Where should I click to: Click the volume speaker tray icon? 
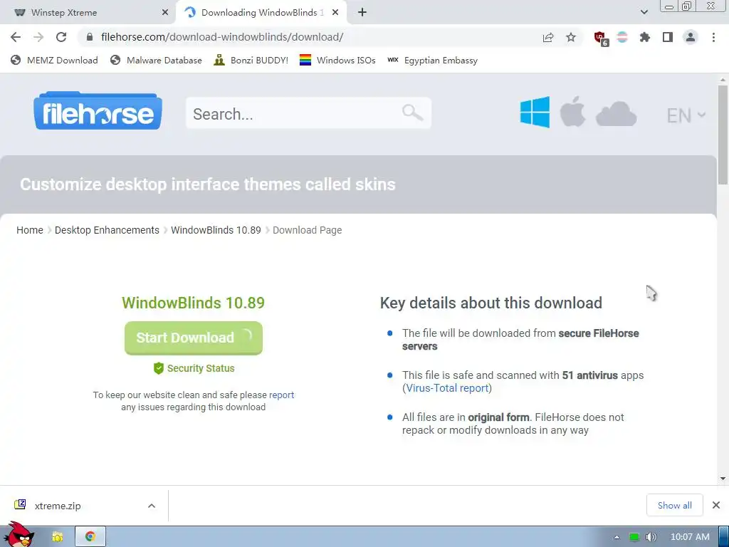(x=651, y=537)
